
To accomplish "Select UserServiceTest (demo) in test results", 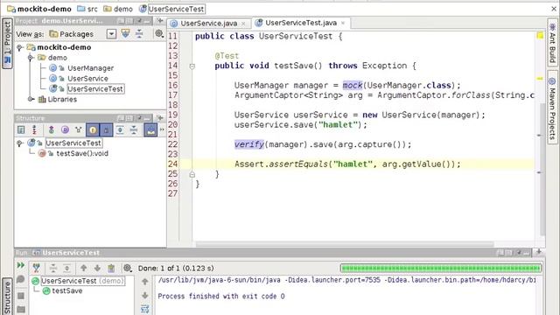I will point(82,281).
